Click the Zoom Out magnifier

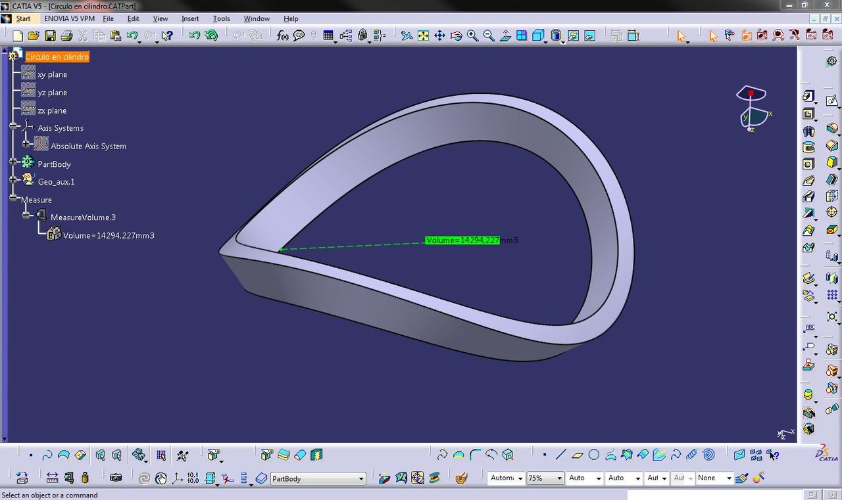489,35
